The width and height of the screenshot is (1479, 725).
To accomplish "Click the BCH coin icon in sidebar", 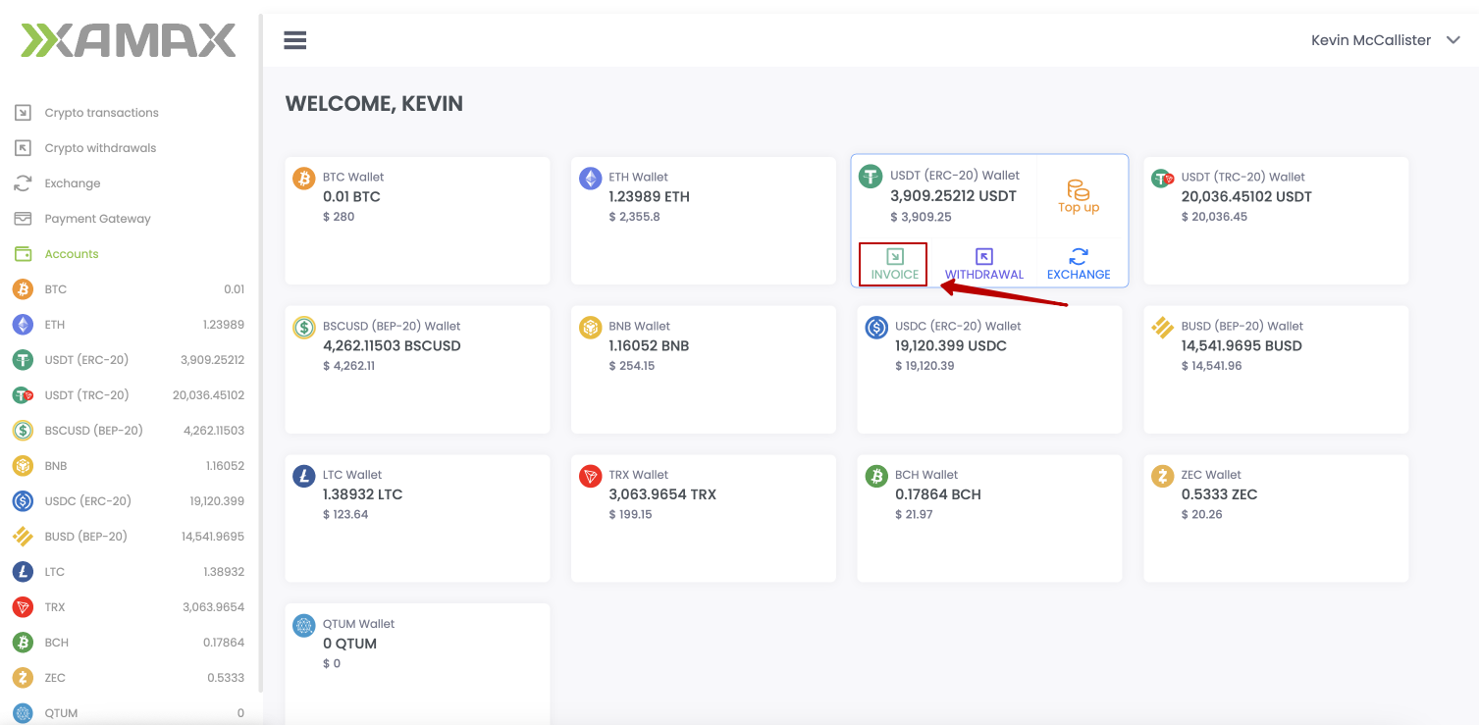I will pyautogui.click(x=23, y=643).
